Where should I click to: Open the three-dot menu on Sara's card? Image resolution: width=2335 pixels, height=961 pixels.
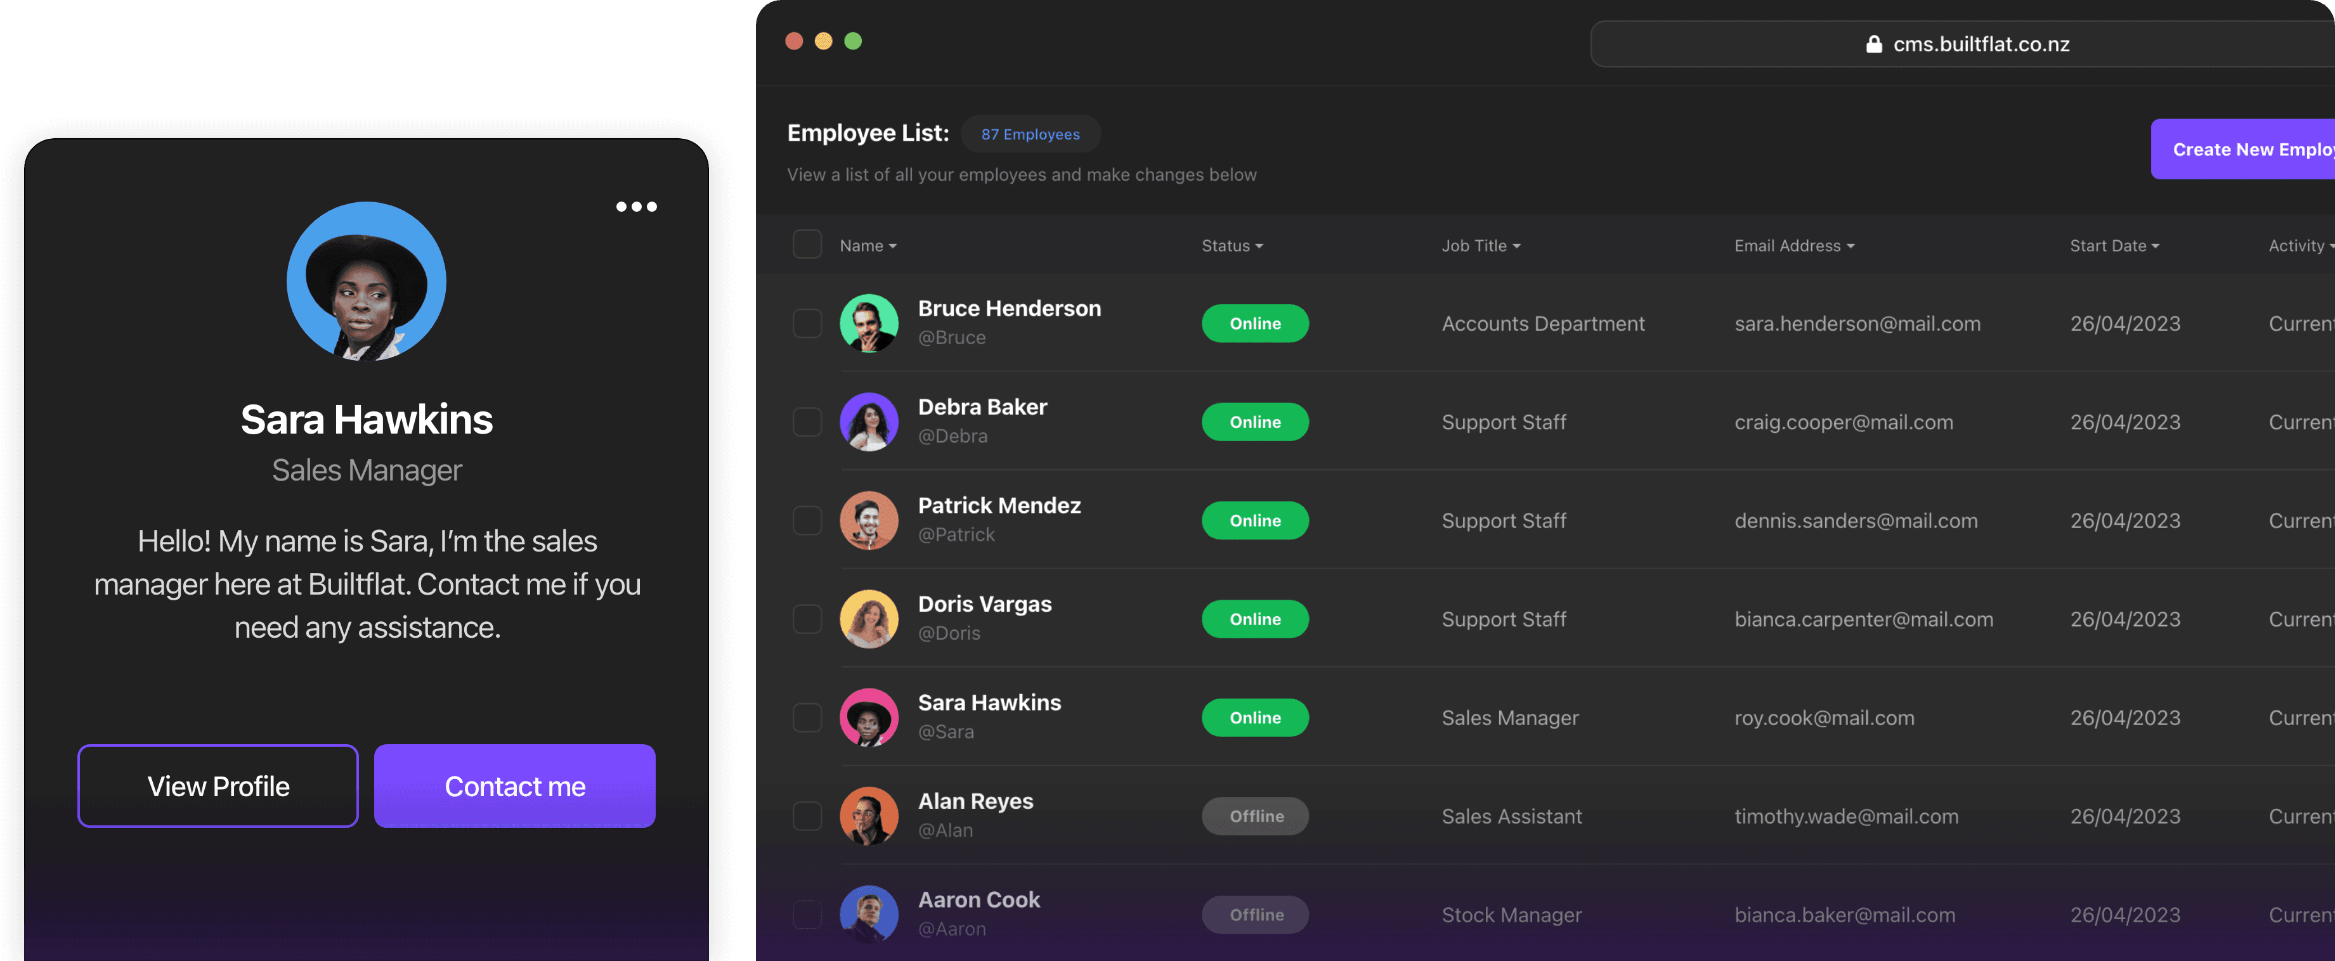click(636, 207)
